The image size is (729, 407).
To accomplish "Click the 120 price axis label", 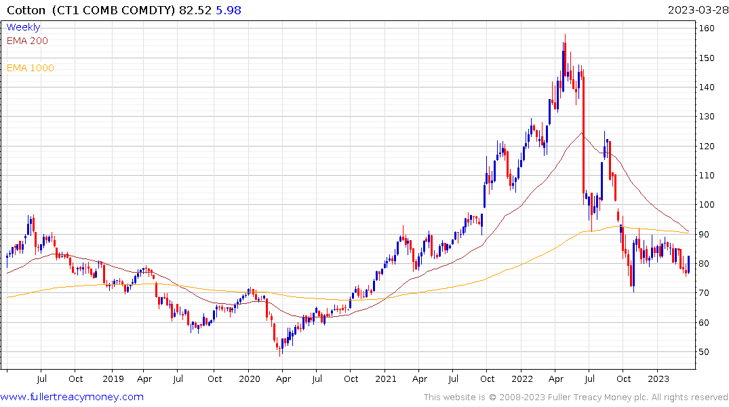I will [x=707, y=146].
